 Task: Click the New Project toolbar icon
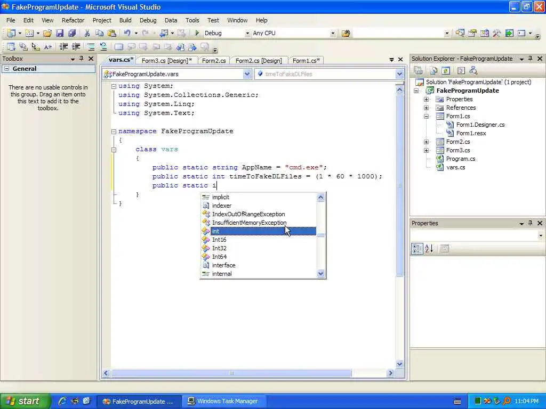click(x=11, y=33)
